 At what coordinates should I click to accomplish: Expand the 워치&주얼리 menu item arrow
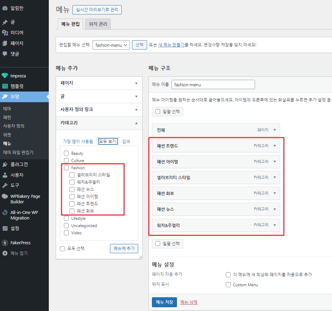pyautogui.click(x=275, y=225)
